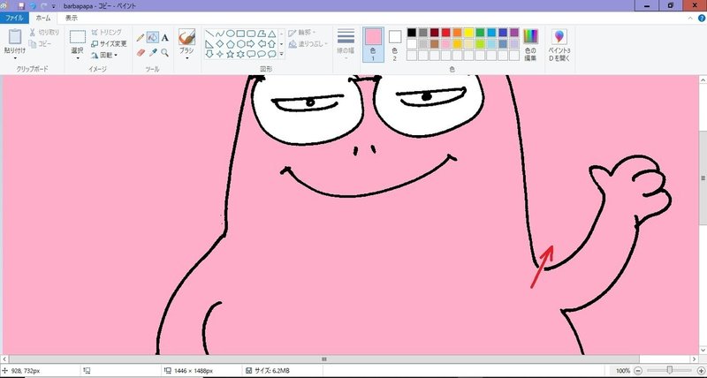Pick the red color swatch

click(x=446, y=33)
